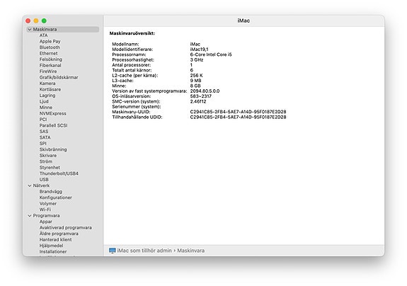Open the Wi-Fi network entry
The width and height of the screenshot is (407, 286).
(45, 210)
